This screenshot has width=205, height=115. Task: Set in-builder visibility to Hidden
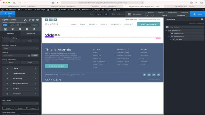click(x=12, y=41)
